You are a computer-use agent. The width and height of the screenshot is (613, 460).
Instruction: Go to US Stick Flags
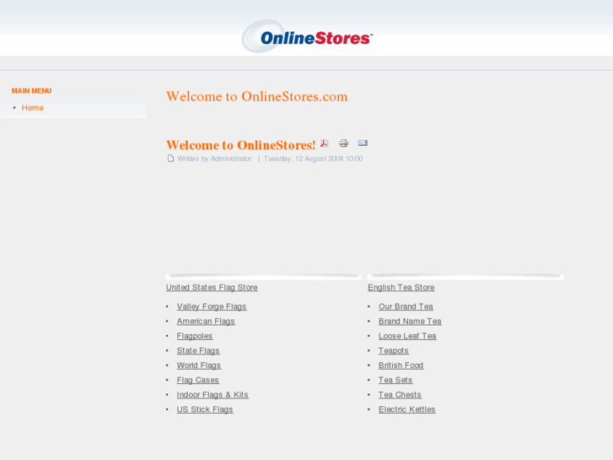[205, 409]
